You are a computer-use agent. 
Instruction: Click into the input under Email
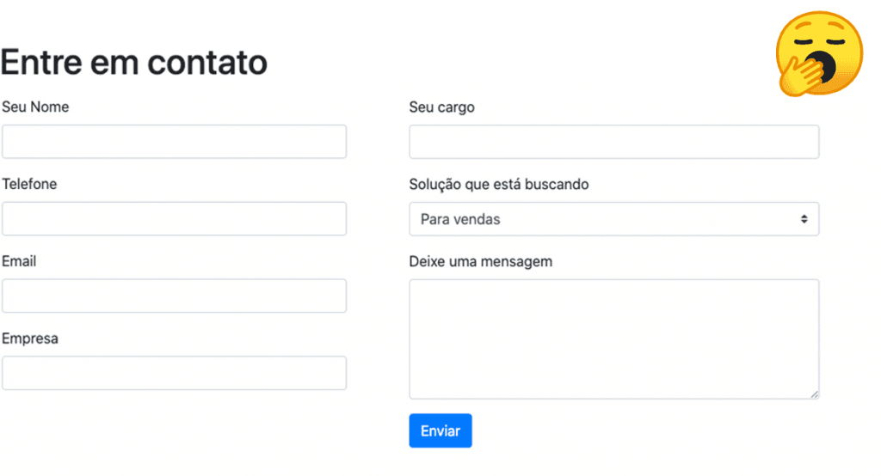[x=174, y=296]
